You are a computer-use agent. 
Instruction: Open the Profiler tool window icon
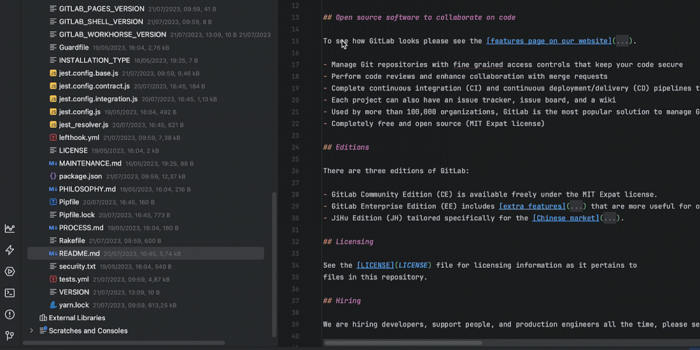(x=9, y=229)
